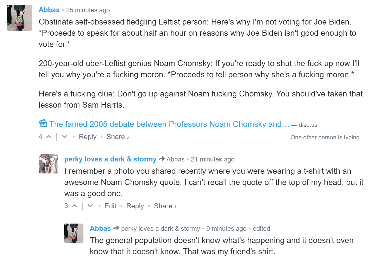Click Abbas's avatar on the top comment

pos(19,18)
